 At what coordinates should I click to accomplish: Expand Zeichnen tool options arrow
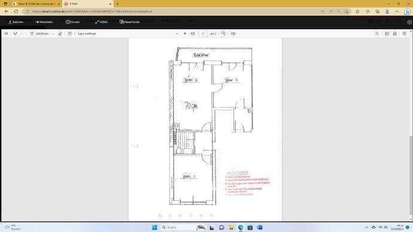point(53,33)
